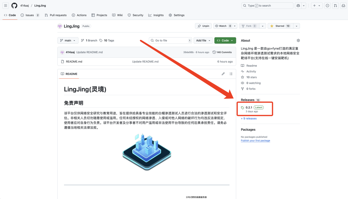
Task: Open the Projects tab
Action: click(x=99, y=15)
